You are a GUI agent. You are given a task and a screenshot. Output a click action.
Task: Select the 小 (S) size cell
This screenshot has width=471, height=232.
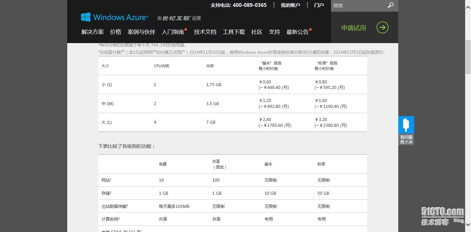pos(107,85)
